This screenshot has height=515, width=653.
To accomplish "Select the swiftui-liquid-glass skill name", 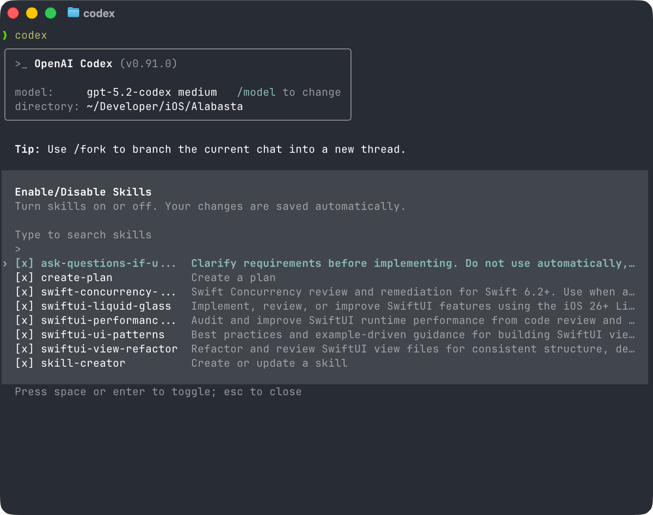I will pos(106,306).
